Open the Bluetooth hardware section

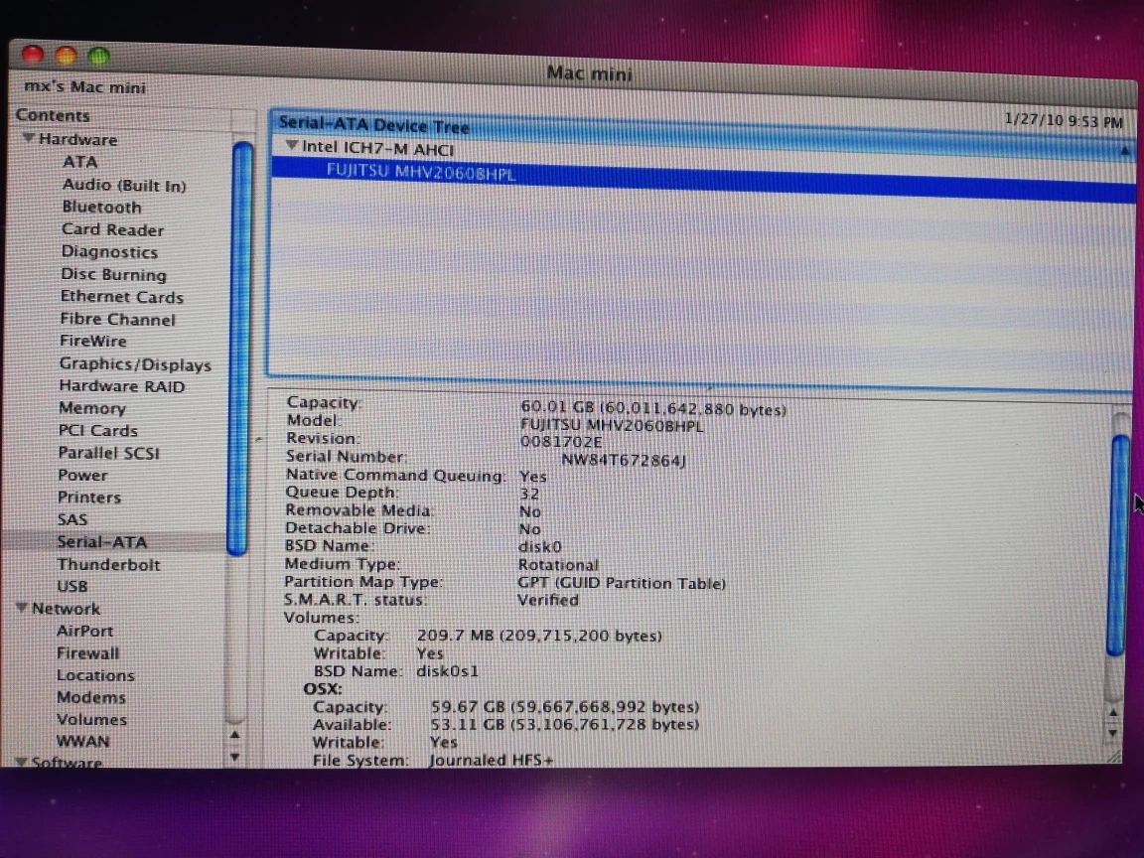pos(101,208)
